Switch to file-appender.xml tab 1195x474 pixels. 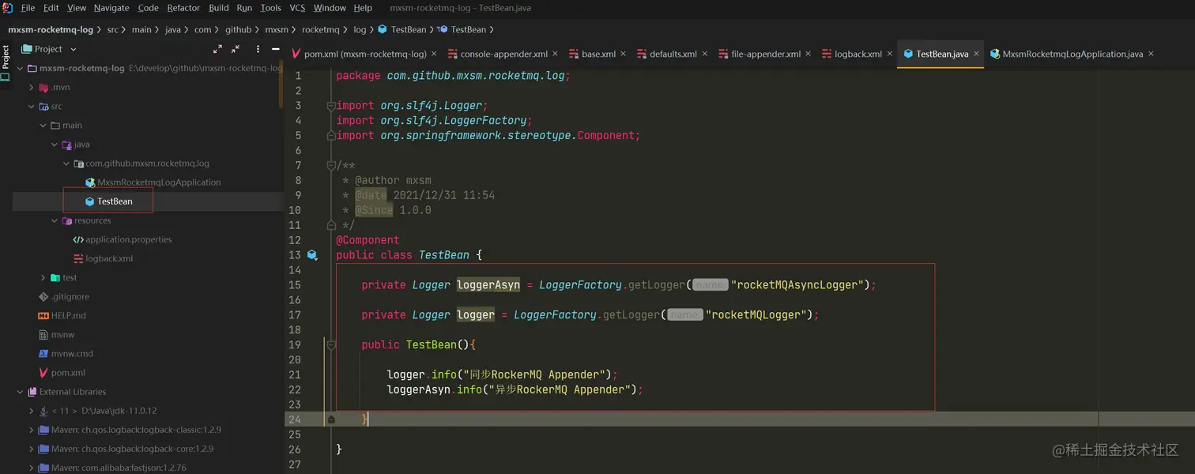766,54
